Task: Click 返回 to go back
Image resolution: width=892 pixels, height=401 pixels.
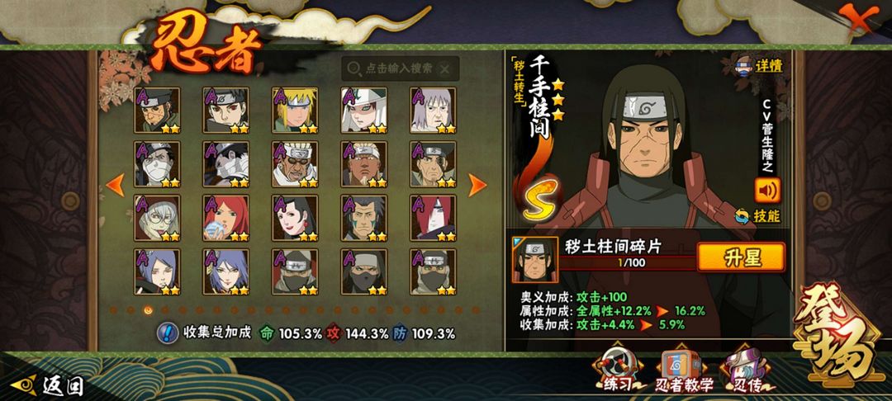Action: point(48,386)
